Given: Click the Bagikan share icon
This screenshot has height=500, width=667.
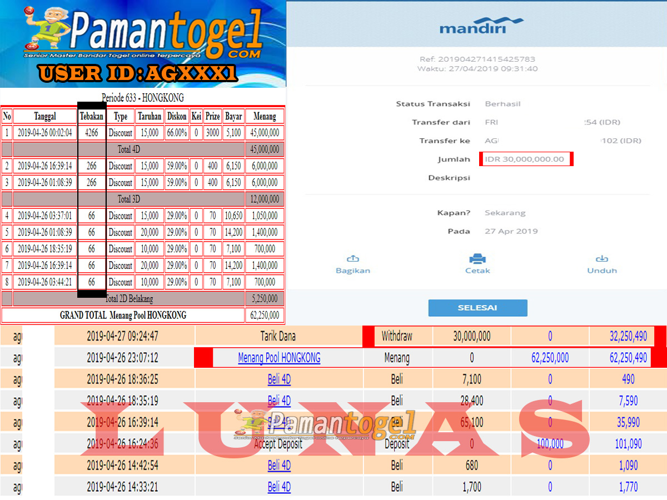Looking at the screenshot, I should point(352,259).
